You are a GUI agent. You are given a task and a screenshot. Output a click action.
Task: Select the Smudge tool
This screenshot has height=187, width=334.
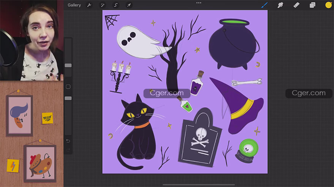point(280,5)
